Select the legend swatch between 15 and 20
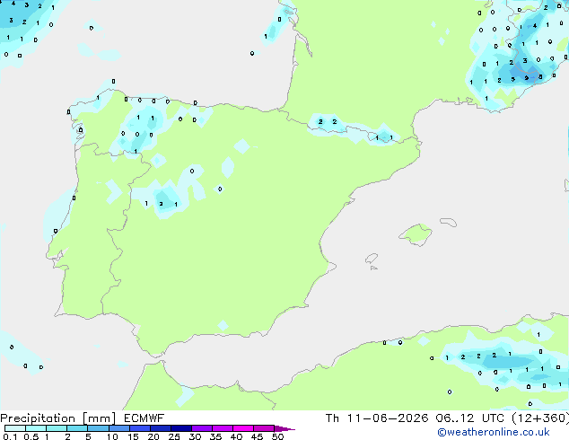This screenshot has height=440, width=569. (139, 428)
